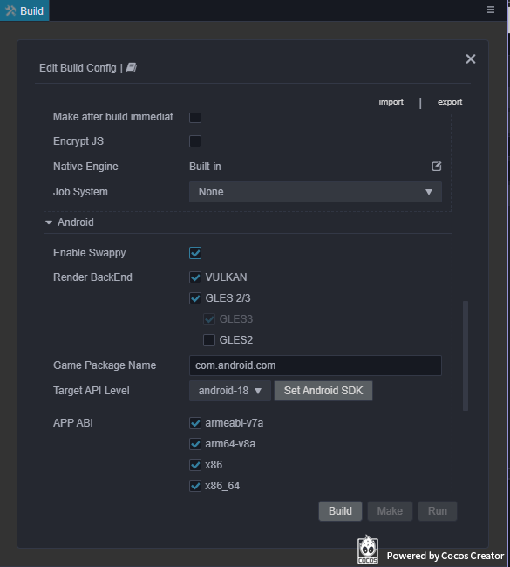Open the hamburger menu in Build panel
The width and height of the screenshot is (510, 567).
491,10
